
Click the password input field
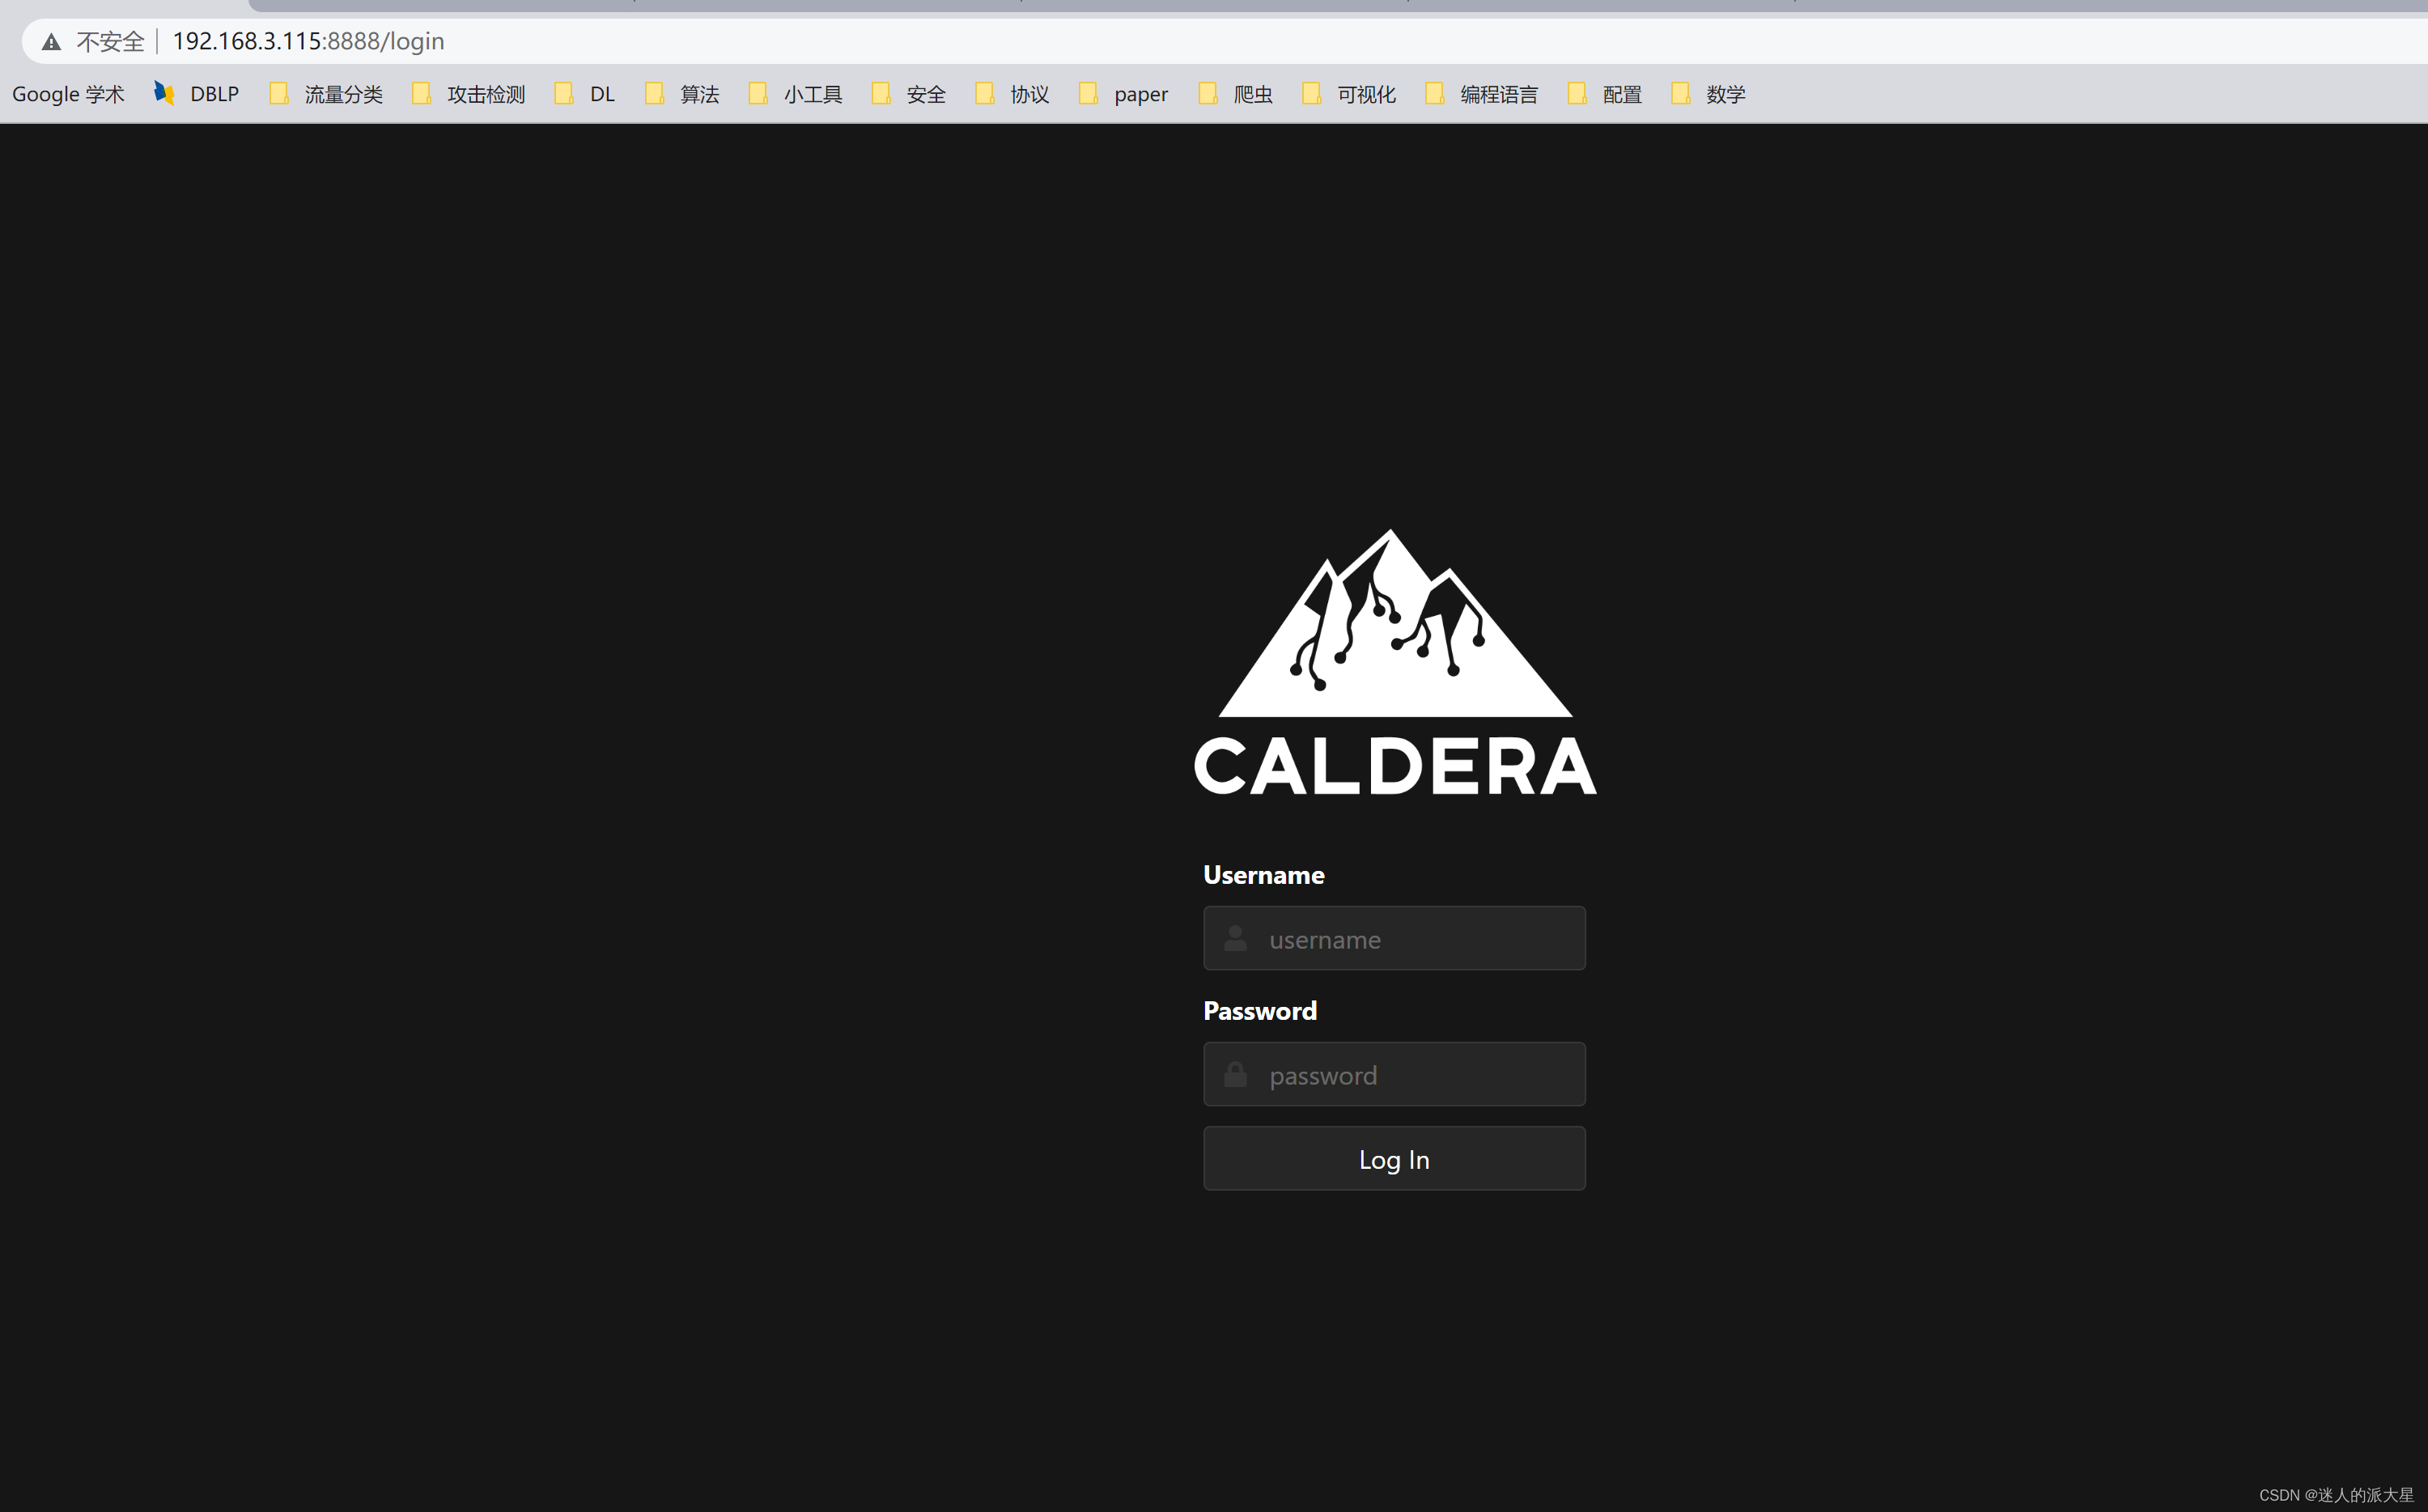(x=1394, y=1073)
